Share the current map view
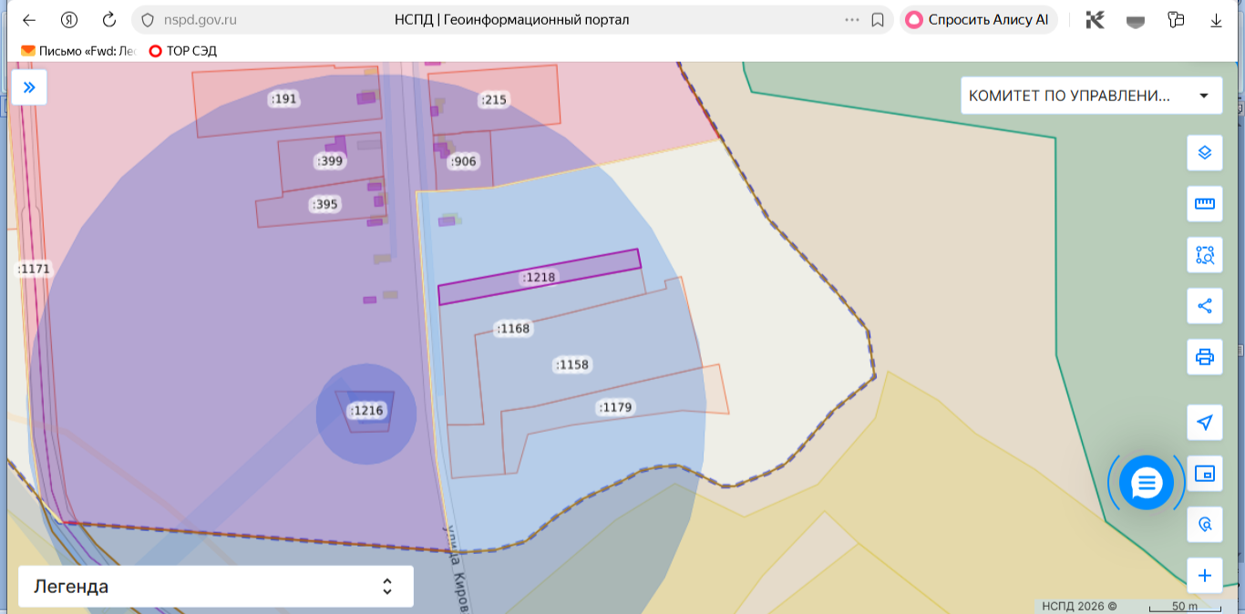The image size is (1245, 614). (x=1205, y=306)
